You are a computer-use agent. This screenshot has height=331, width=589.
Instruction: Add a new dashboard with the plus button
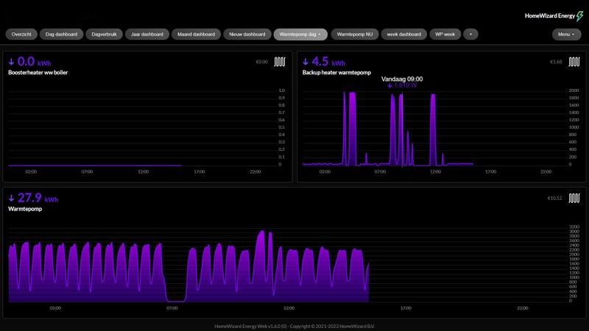point(470,34)
